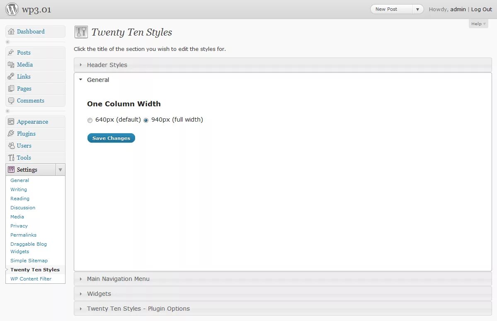
Task: Open the Writing settings link
Action: click(x=19, y=189)
